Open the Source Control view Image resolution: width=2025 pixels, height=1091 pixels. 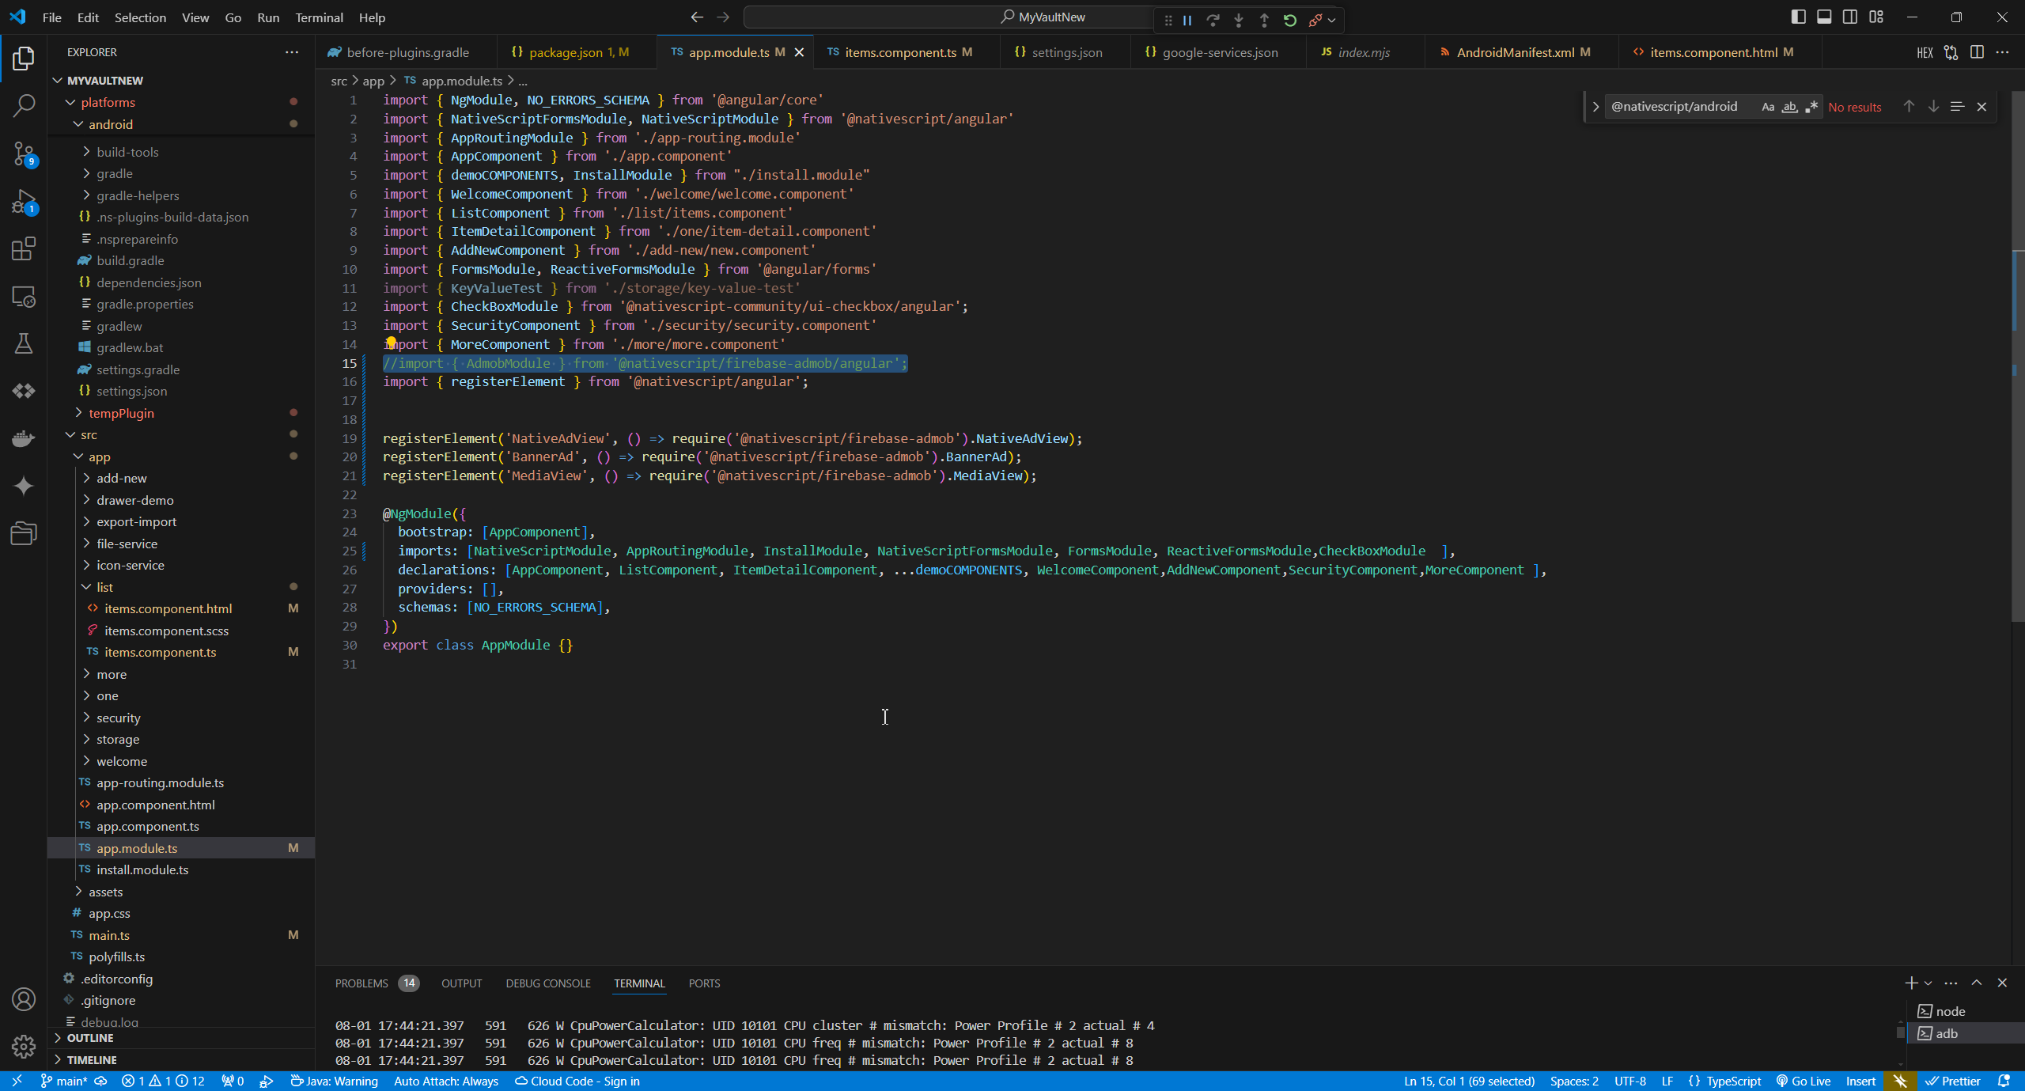[24, 153]
